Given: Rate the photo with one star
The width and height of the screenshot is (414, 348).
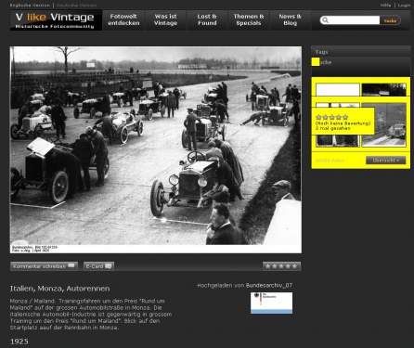Looking at the screenshot, I should click(268, 266).
